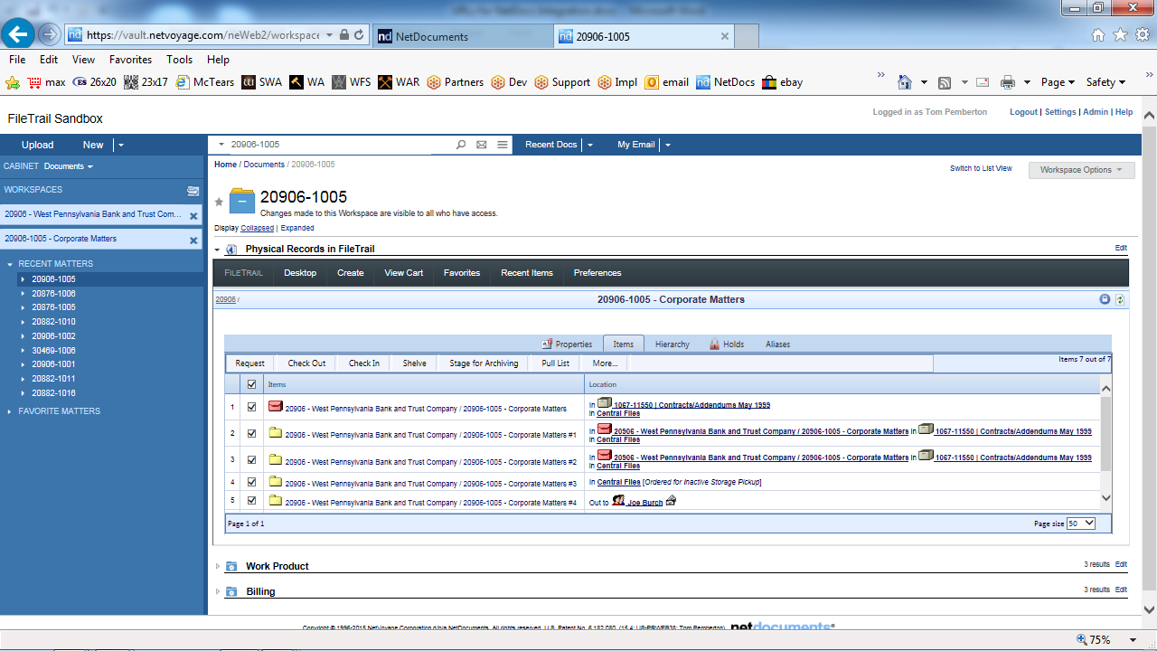
Task: Click the Logout link
Action: click(x=1023, y=112)
